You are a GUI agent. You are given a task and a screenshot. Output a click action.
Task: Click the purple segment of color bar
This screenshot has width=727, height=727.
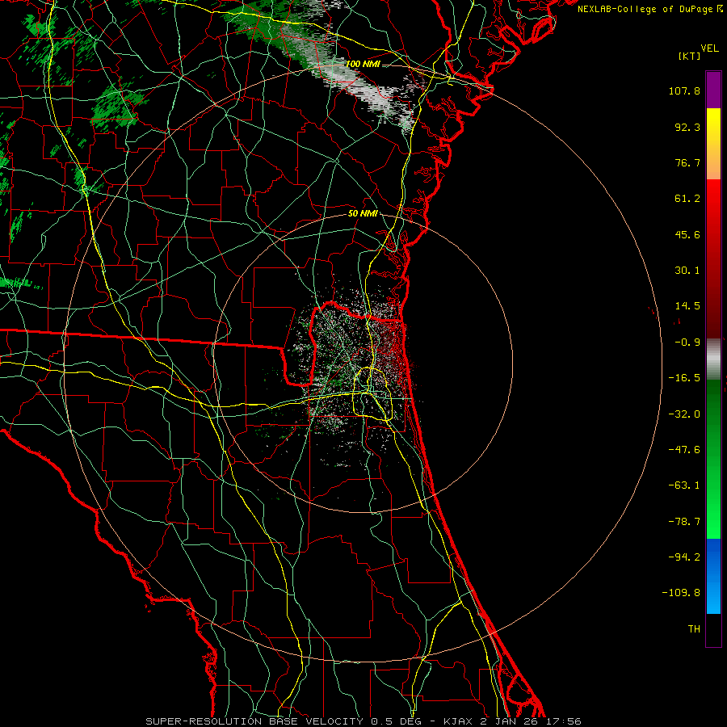pyautogui.click(x=713, y=90)
